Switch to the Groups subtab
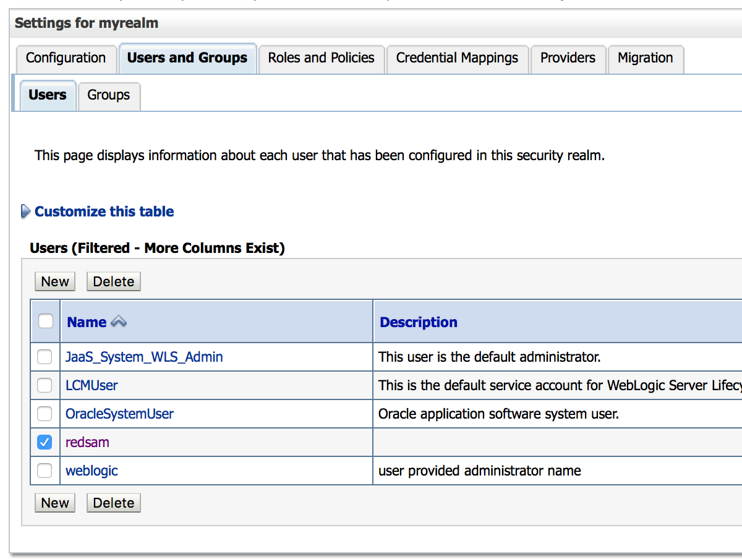This screenshot has width=742, height=559. point(108,95)
